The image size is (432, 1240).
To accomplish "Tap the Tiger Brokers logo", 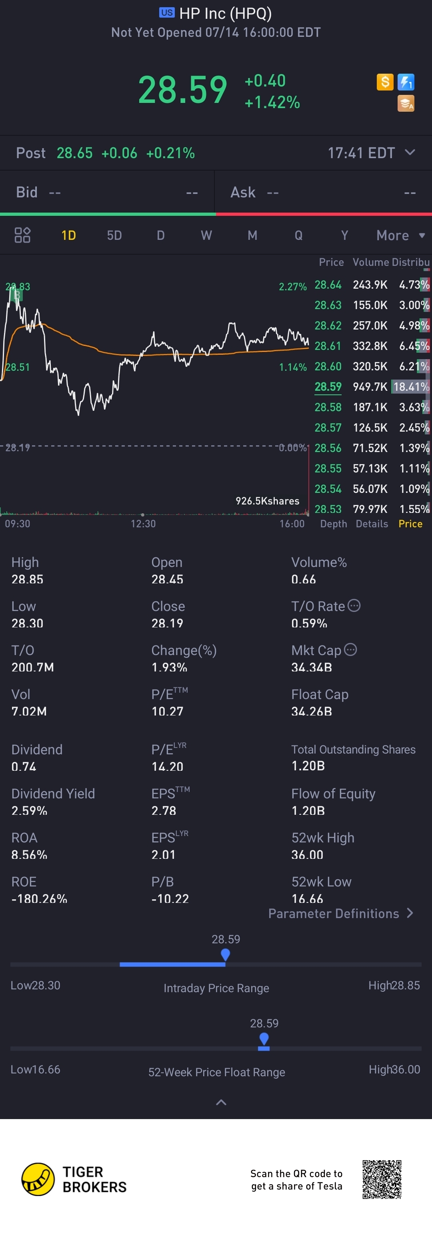I will click(38, 1179).
